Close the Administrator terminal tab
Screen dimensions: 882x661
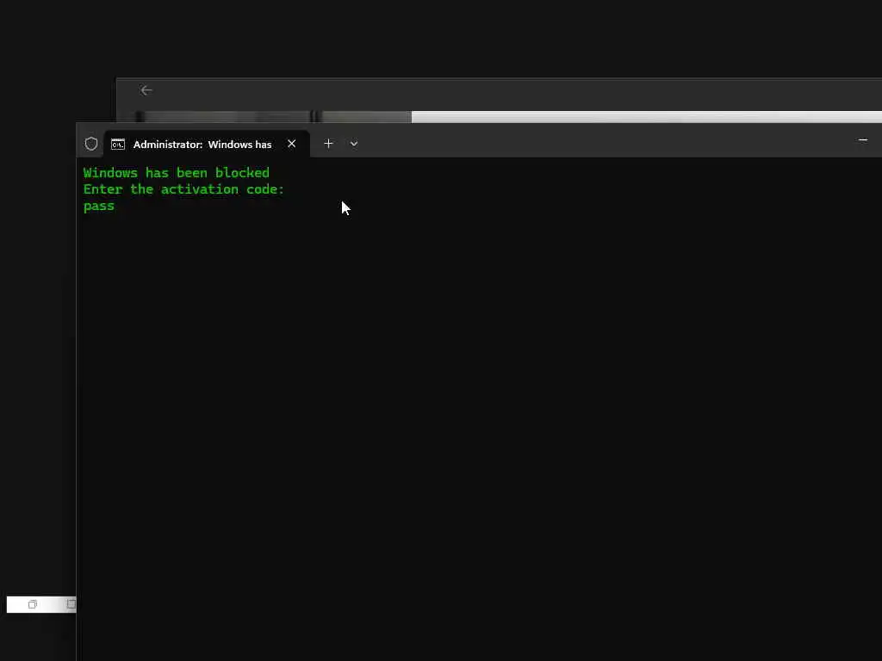(291, 144)
